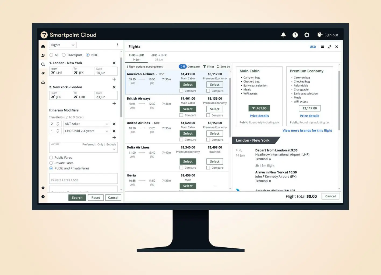Open the Flights type dropdown
Image resolution: width=381 pixels, height=275 pixels.
(x=63, y=45)
